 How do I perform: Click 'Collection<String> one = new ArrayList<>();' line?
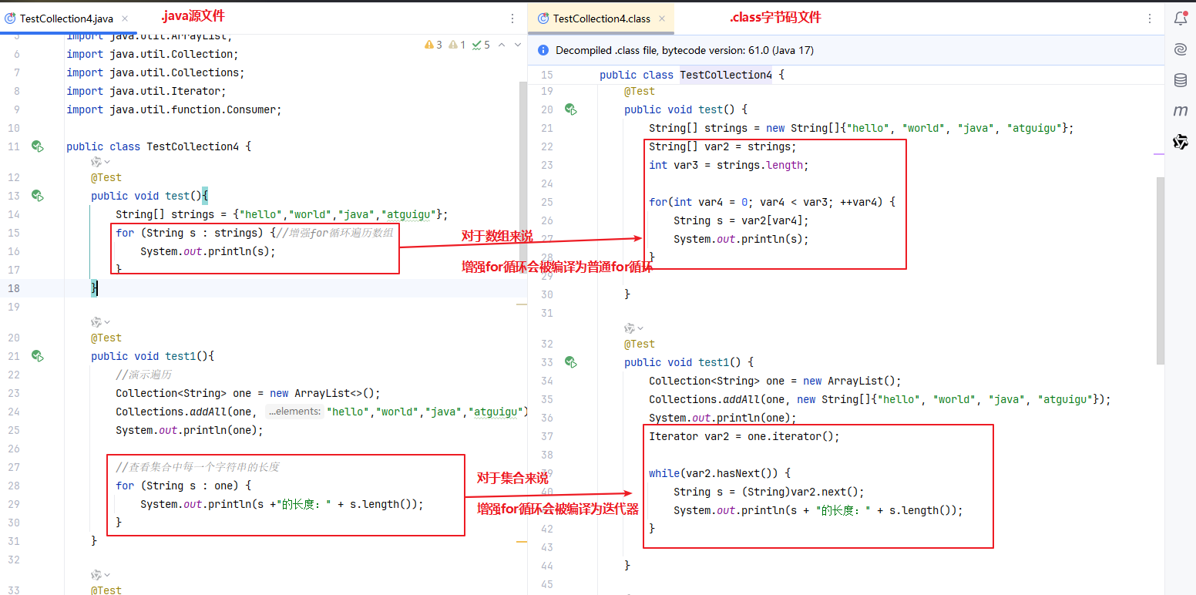[x=248, y=393]
